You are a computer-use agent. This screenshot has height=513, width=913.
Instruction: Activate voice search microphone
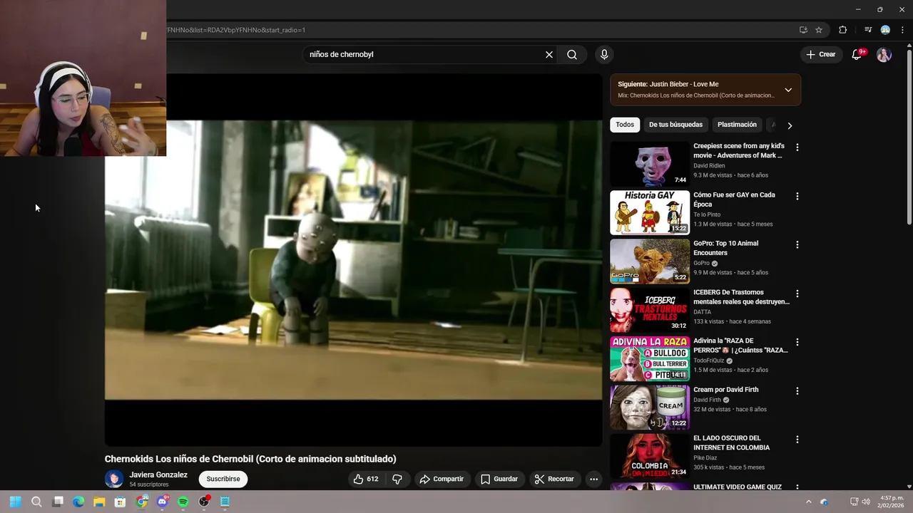click(604, 54)
